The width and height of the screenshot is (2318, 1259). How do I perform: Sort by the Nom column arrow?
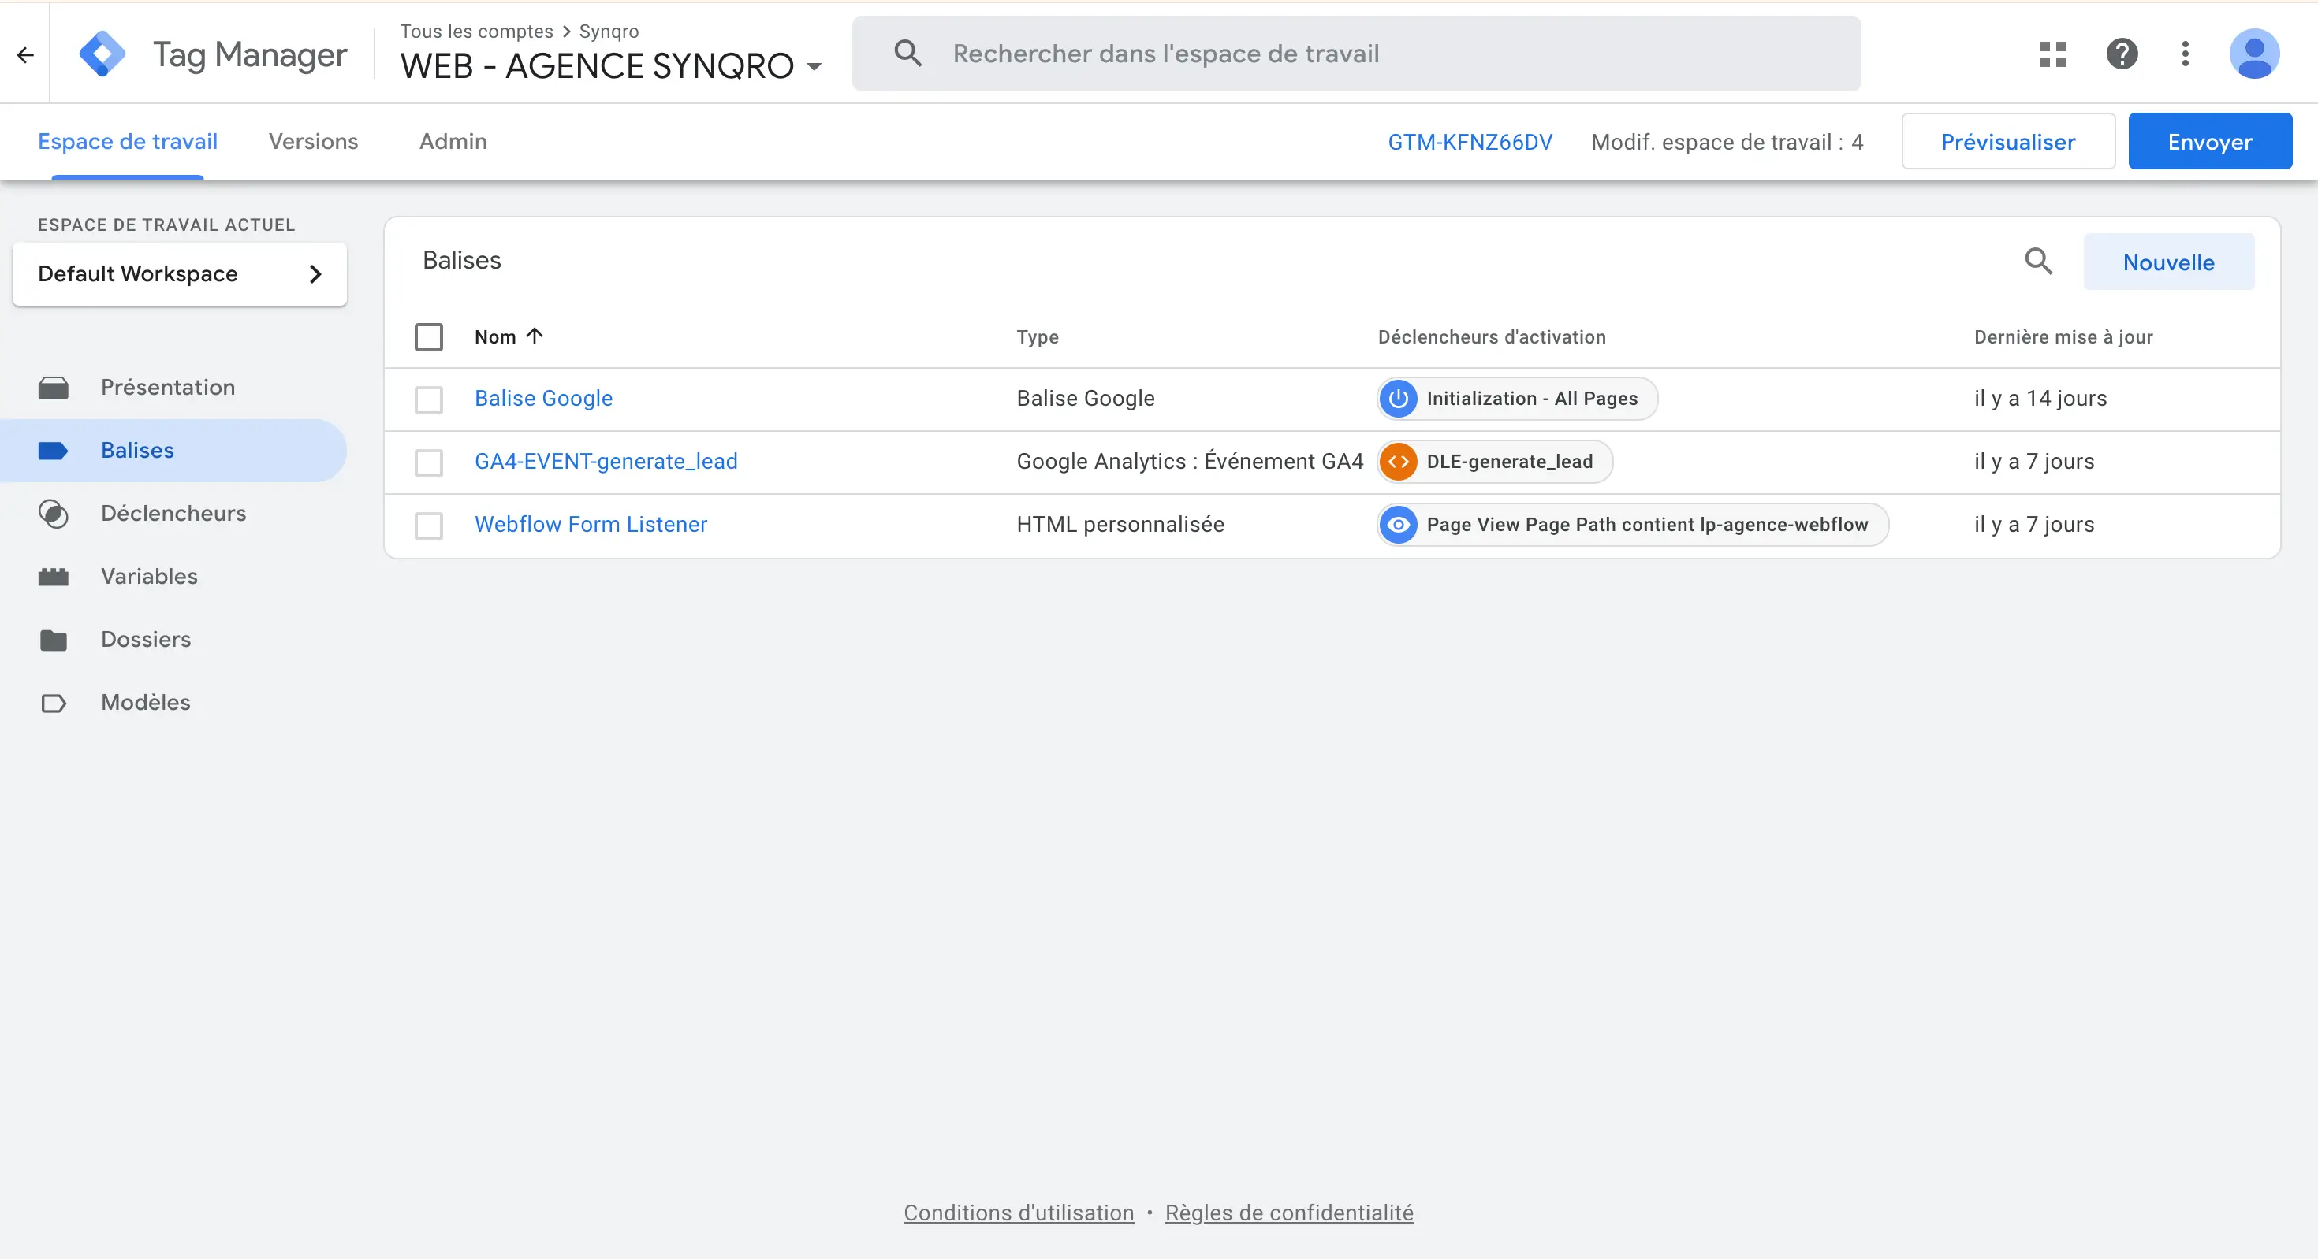click(x=535, y=336)
